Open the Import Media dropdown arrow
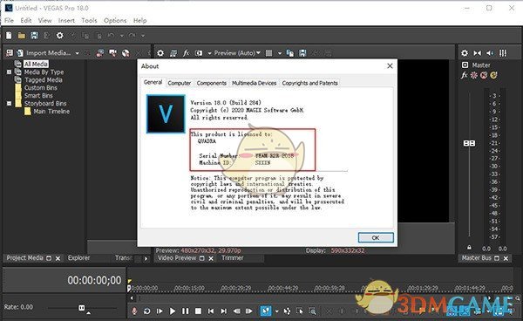Screen dimensions: 523x321 tap(77, 53)
